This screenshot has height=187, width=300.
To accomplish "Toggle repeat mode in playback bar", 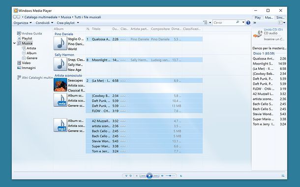I will (131, 176).
